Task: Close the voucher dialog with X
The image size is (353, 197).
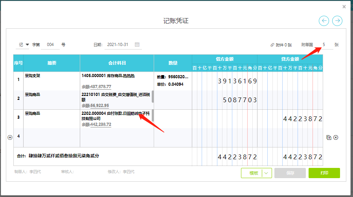Action: [x=344, y=7]
